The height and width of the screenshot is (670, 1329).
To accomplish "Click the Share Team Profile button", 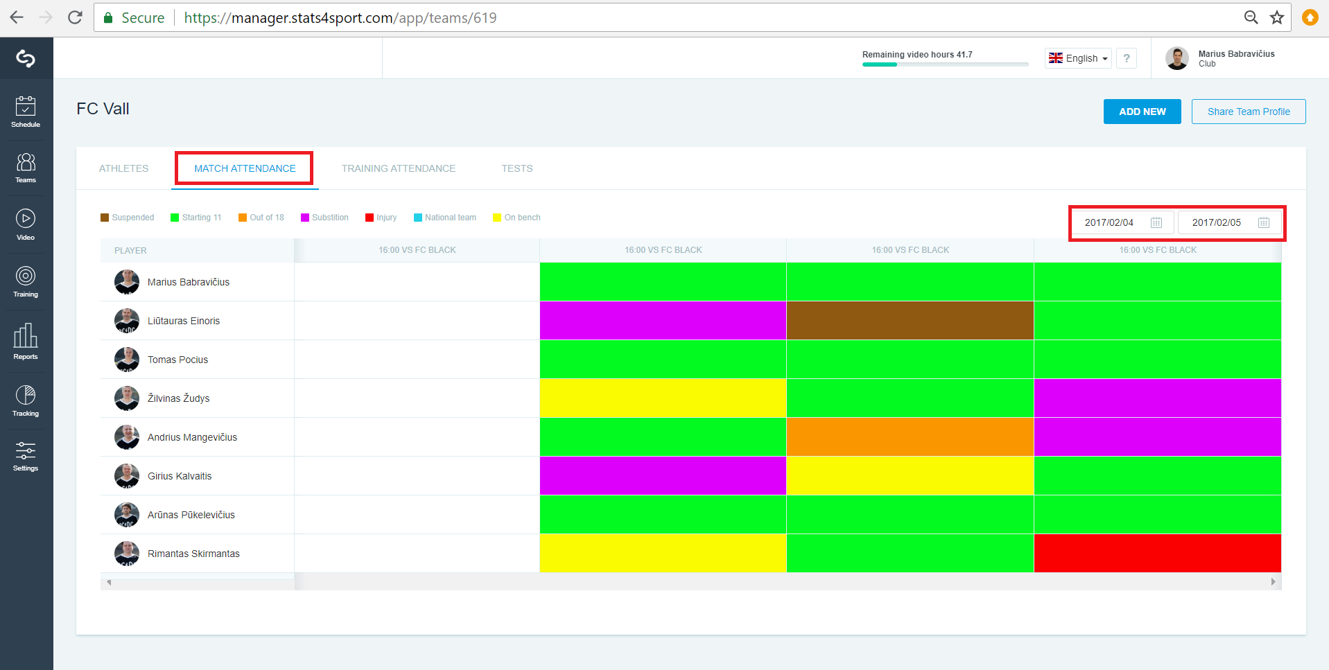I will coord(1249,112).
